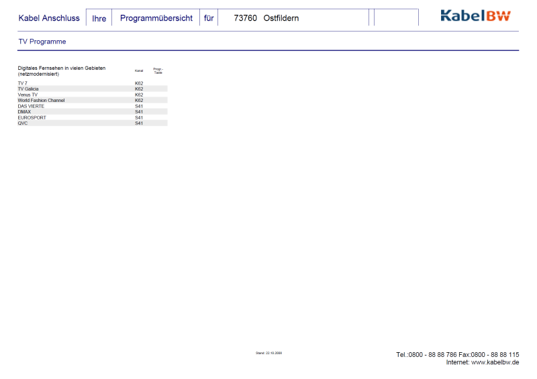Select the EUROSPORT channel entry

click(x=32, y=117)
